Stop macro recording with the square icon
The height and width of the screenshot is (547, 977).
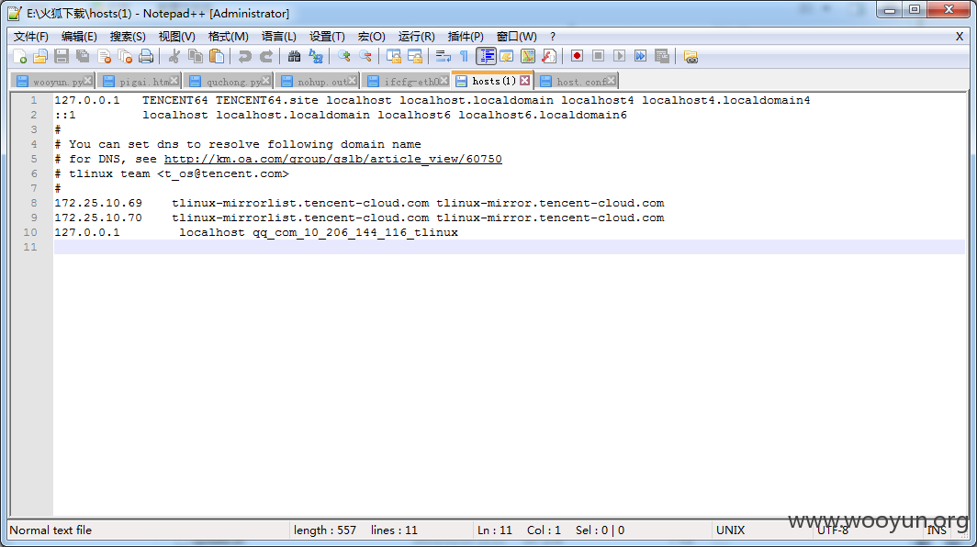598,57
